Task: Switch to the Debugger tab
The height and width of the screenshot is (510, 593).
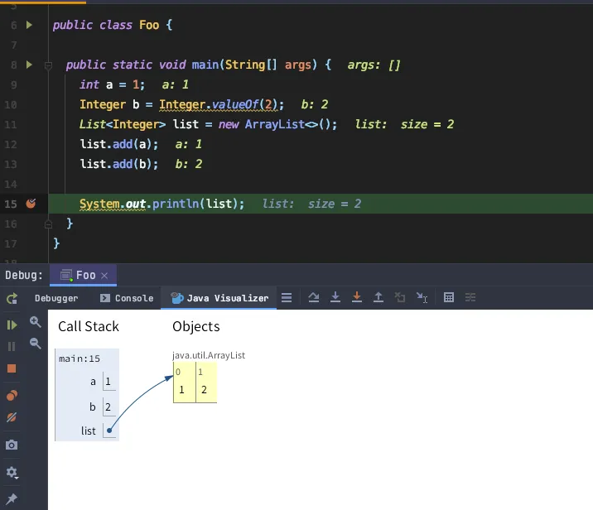Action: coord(56,298)
